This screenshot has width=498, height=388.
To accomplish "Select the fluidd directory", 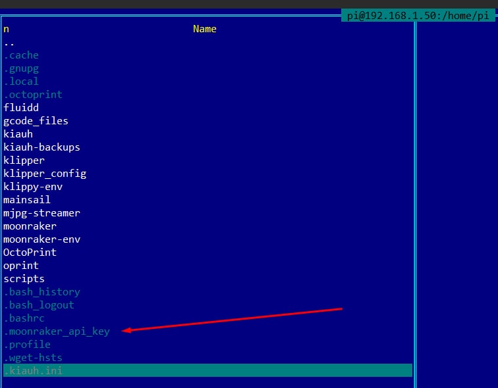I will click(21, 108).
